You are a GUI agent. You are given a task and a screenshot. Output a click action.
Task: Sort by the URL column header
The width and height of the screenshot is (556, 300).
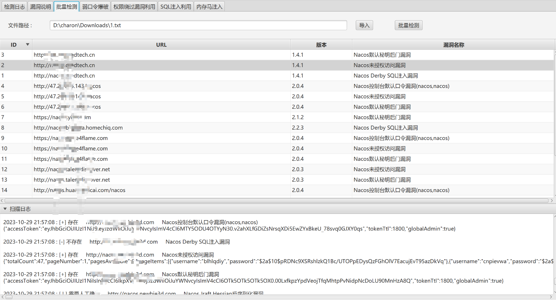coord(161,45)
